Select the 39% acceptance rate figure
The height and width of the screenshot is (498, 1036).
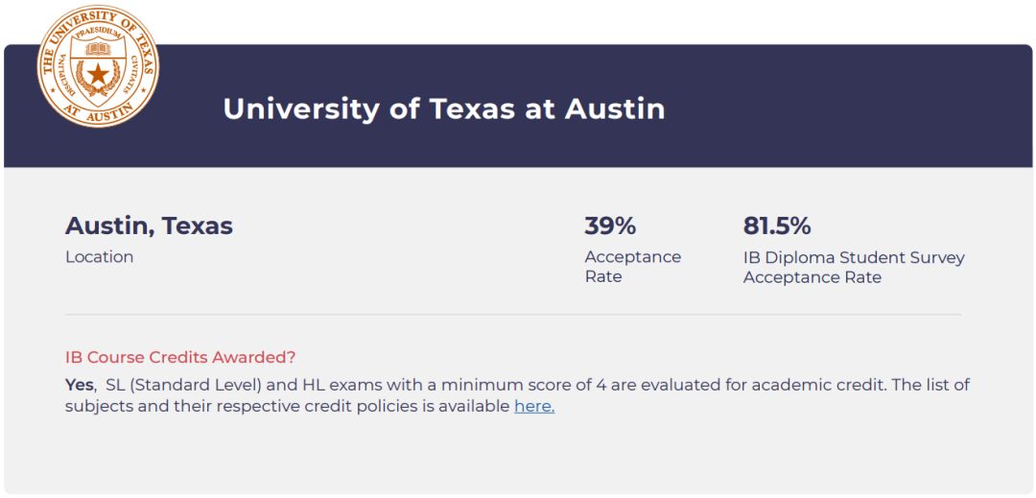[610, 226]
